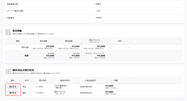This screenshot has height=101, width=187.
Task: Click the 請求金額 column header in 発注明細
Action: (69, 41)
